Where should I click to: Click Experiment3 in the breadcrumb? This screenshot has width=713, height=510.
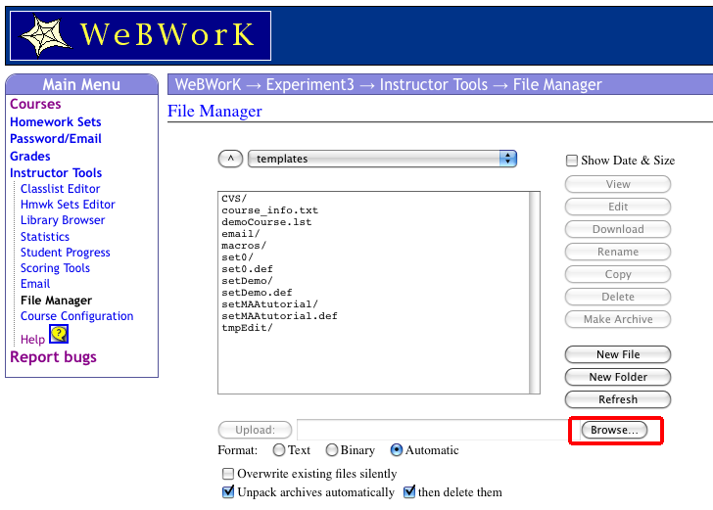click(309, 84)
